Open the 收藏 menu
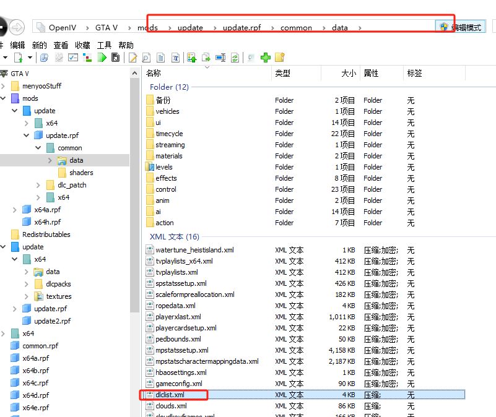The width and height of the screenshot is (496, 417). click(x=82, y=45)
